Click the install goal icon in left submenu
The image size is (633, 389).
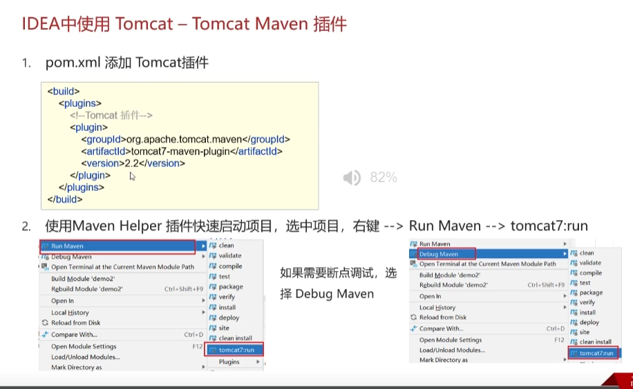(x=213, y=307)
